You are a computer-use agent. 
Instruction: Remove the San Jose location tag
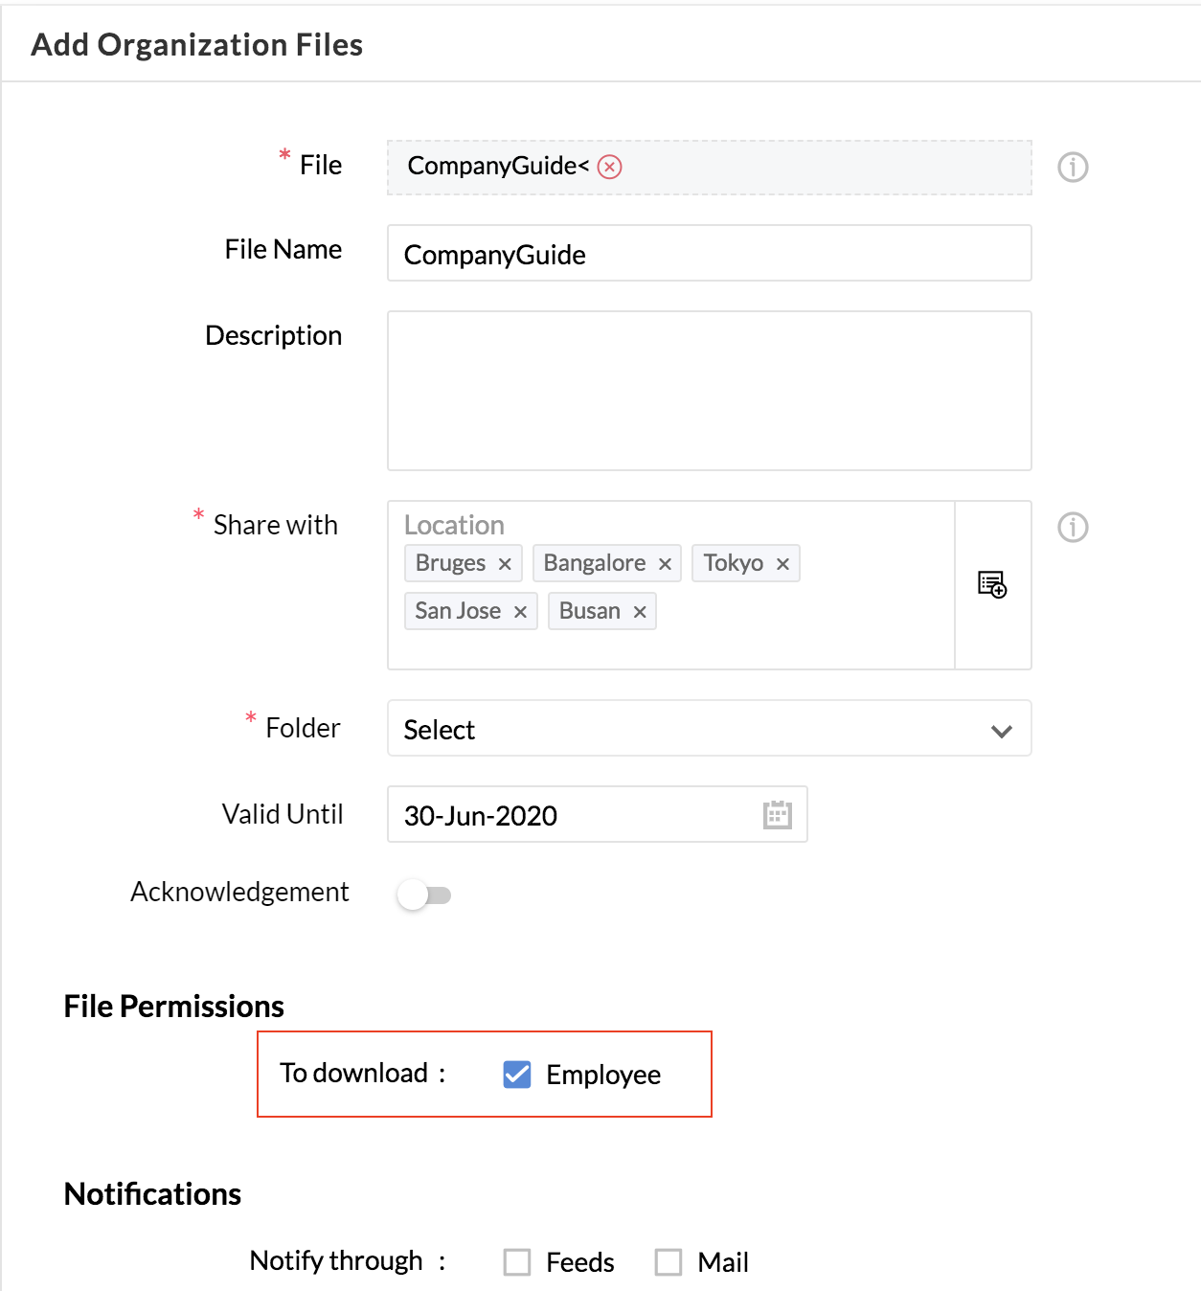point(520,612)
